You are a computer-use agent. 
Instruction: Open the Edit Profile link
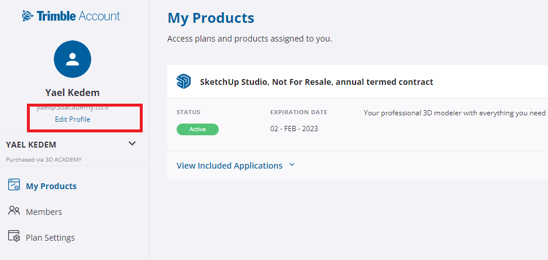tap(73, 119)
